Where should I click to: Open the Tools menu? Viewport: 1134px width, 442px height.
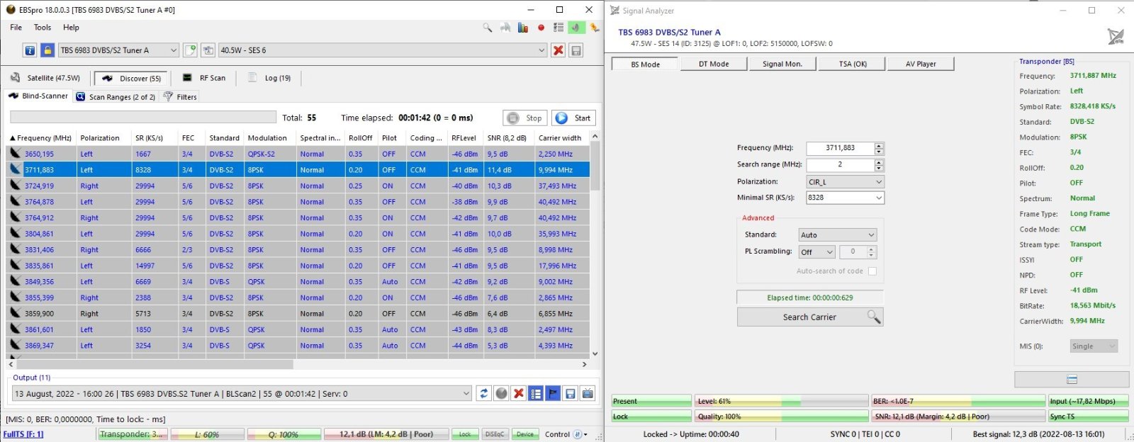[43, 28]
